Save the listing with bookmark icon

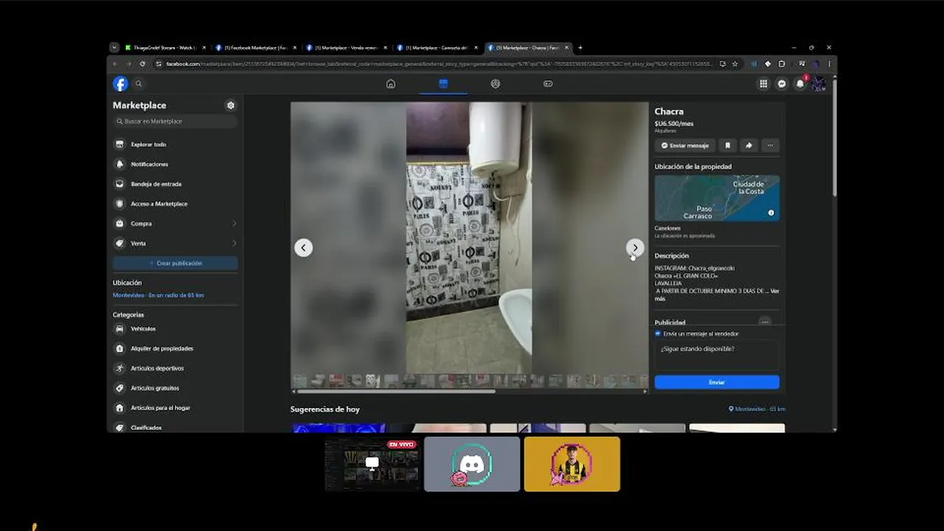727,145
